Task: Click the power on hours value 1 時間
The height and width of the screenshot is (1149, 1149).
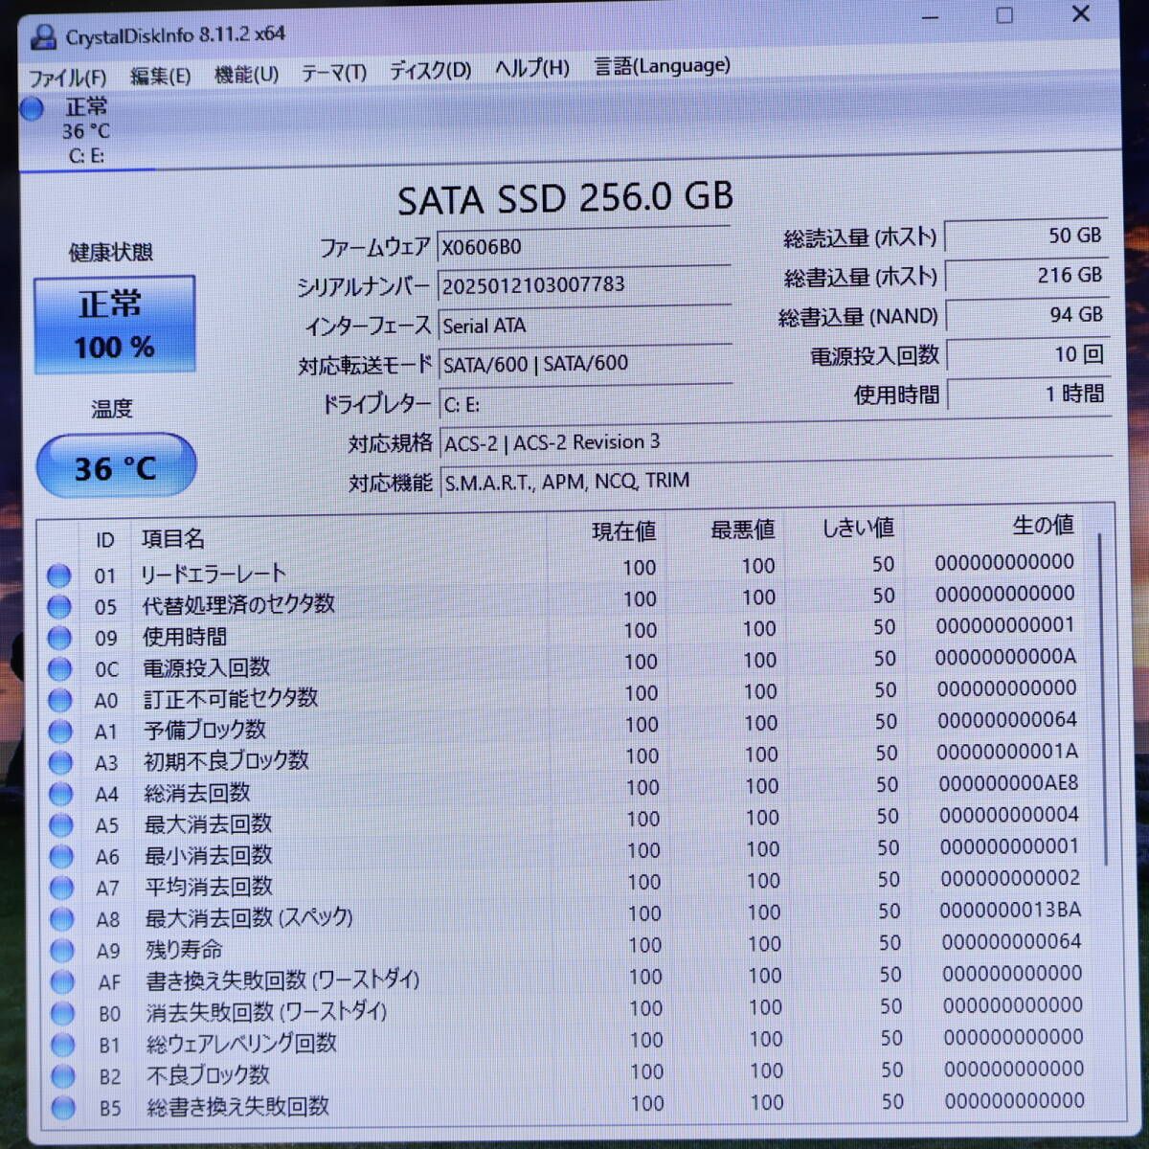Action: click(x=1029, y=394)
